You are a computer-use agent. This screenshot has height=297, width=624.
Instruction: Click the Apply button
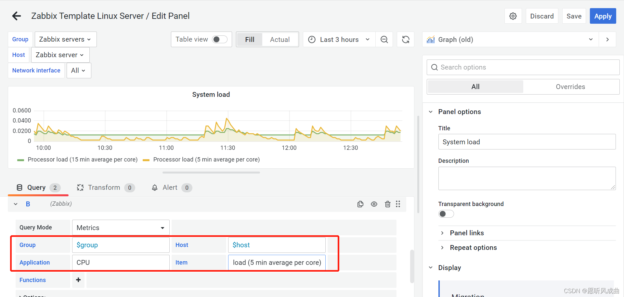click(603, 16)
